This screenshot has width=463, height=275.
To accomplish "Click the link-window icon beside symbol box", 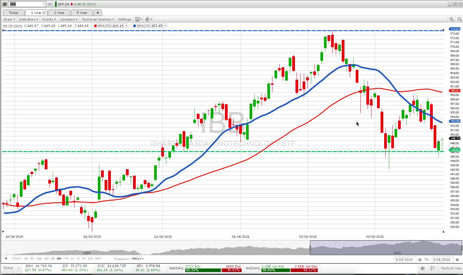I will (x=4, y=4).
